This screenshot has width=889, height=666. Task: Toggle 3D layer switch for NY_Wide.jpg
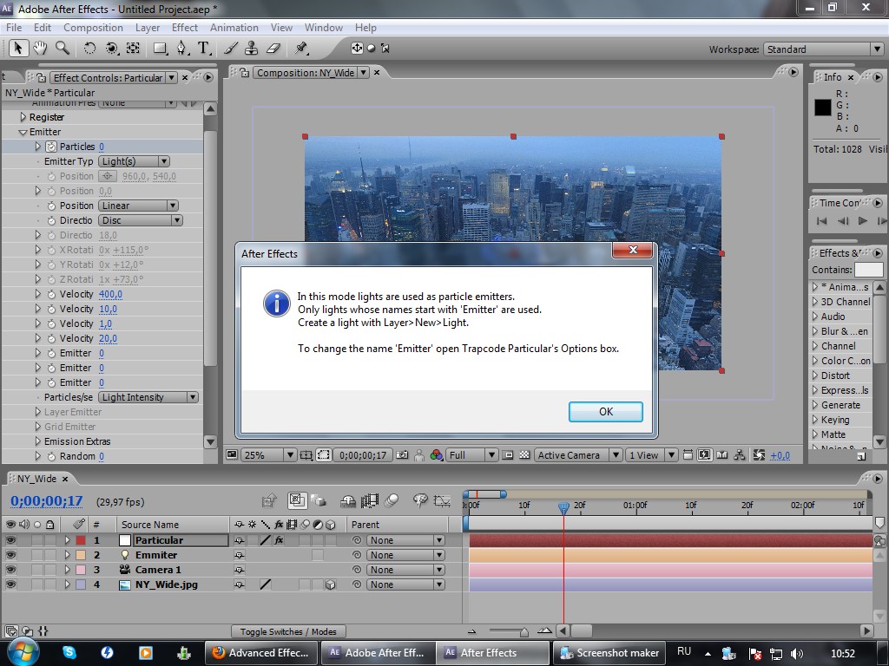pos(331,584)
